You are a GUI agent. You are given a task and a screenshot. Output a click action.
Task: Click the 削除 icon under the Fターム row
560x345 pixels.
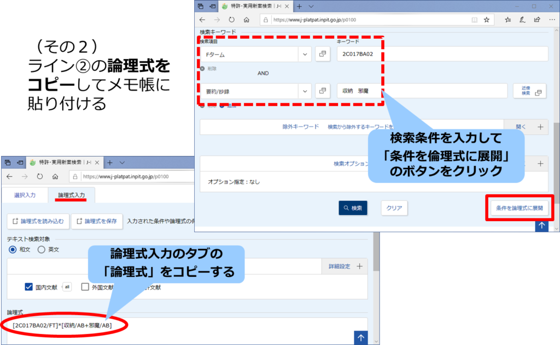point(202,69)
